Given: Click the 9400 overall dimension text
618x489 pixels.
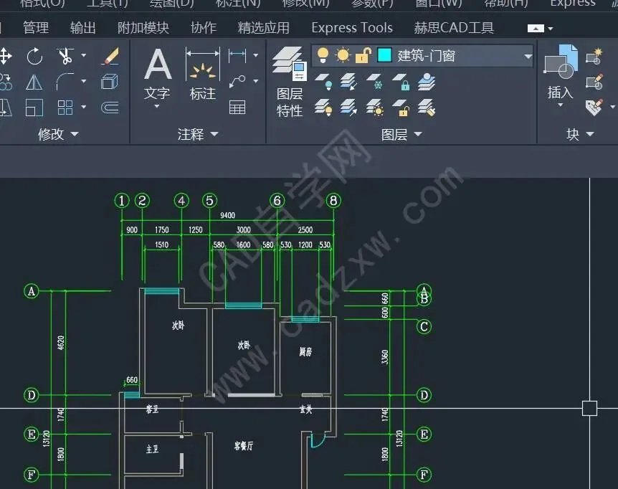Looking at the screenshot, I should coord(227,215).
